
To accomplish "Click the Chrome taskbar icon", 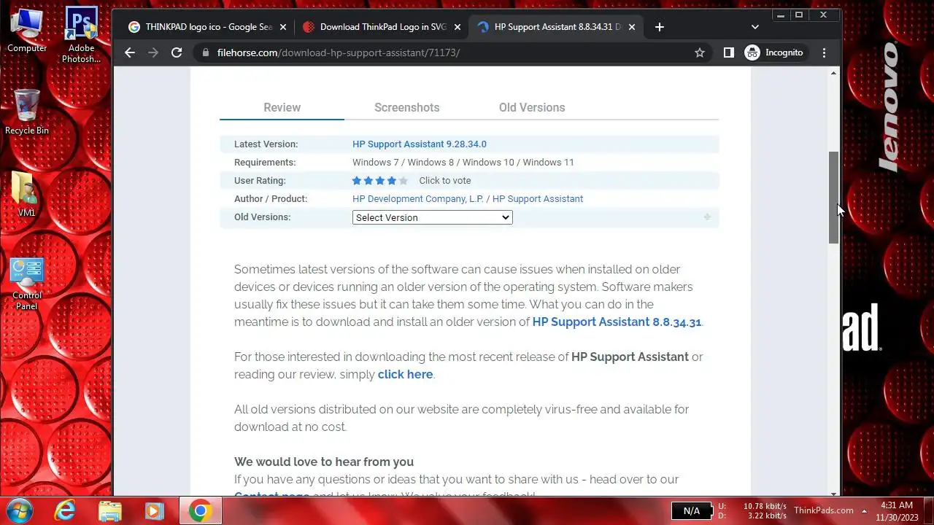I will click(x=200, y=510).
